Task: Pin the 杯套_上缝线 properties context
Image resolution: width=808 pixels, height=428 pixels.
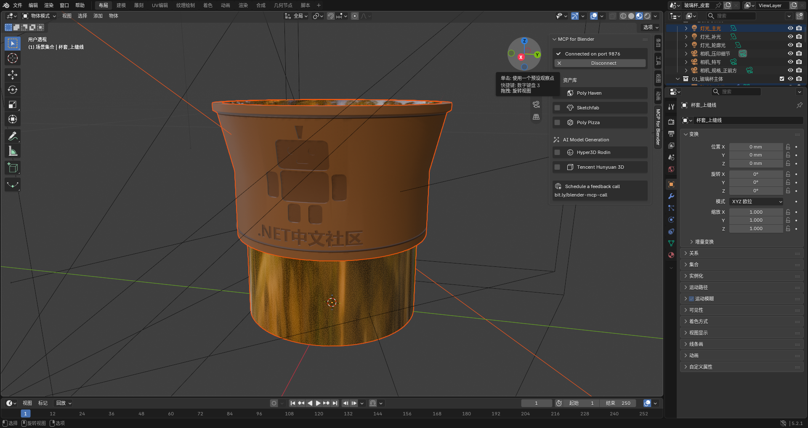Action: click(x=799, y=105)
